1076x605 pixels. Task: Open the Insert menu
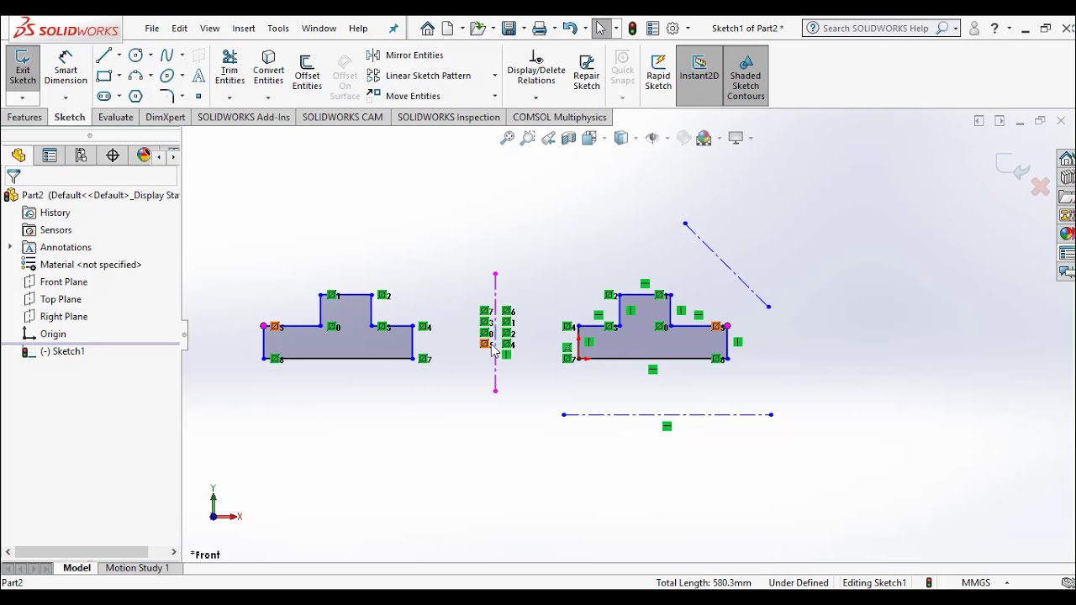244,29
